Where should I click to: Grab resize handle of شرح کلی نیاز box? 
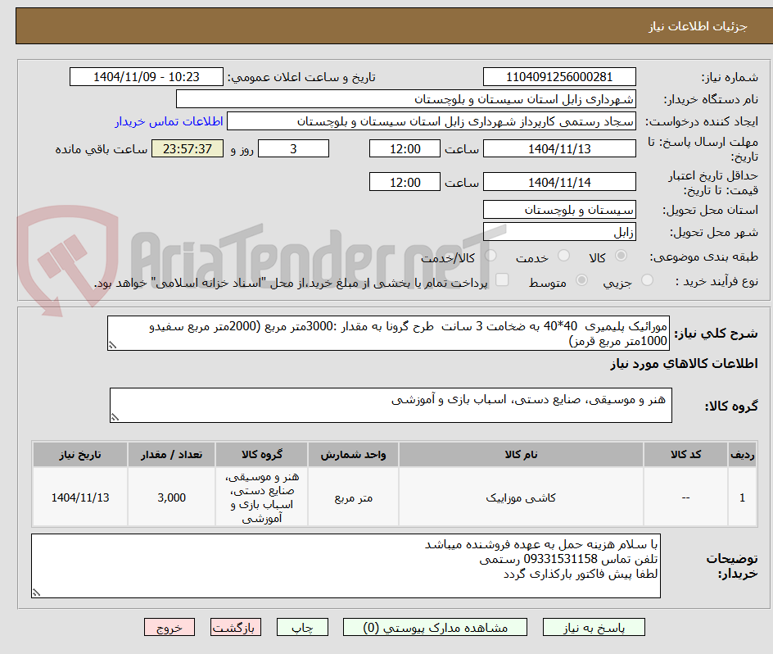(112, 346)
